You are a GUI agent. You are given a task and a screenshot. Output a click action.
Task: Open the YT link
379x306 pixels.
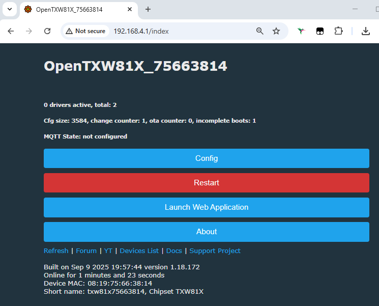[108, 251]
